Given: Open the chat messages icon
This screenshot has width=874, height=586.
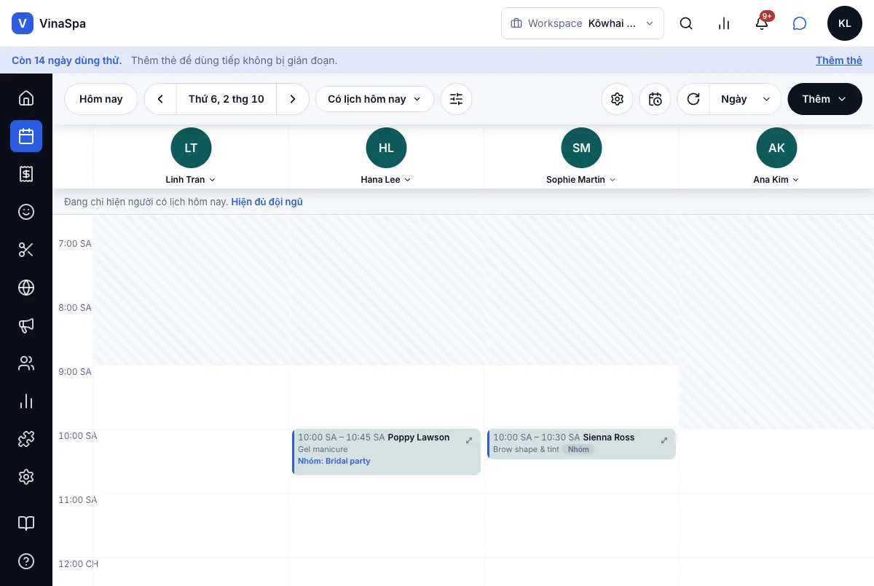Looking at the screenshot, I should (x=800, y=23).
